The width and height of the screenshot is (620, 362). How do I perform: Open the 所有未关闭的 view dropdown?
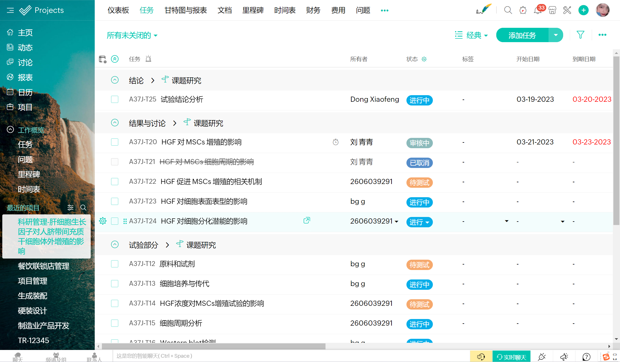132,36
